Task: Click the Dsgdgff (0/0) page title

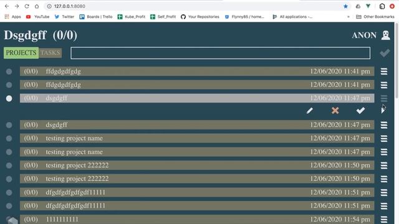Action: click(41, 35)
